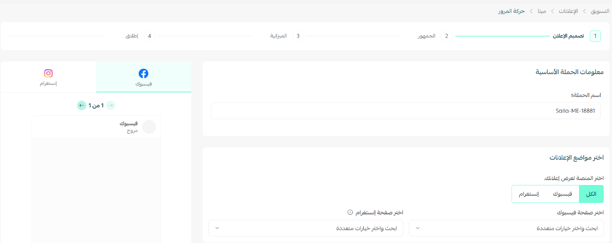Select the الكل platform option
This screenshot has width=612, height=243.
[x=591, y=194]
